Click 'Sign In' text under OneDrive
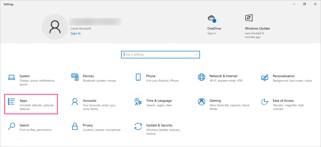 point(212,33)
